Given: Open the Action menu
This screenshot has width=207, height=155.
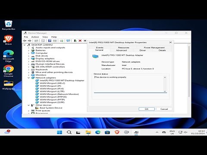Looking at the screenshot, I should pyautogui.click(x=35, y=37).
